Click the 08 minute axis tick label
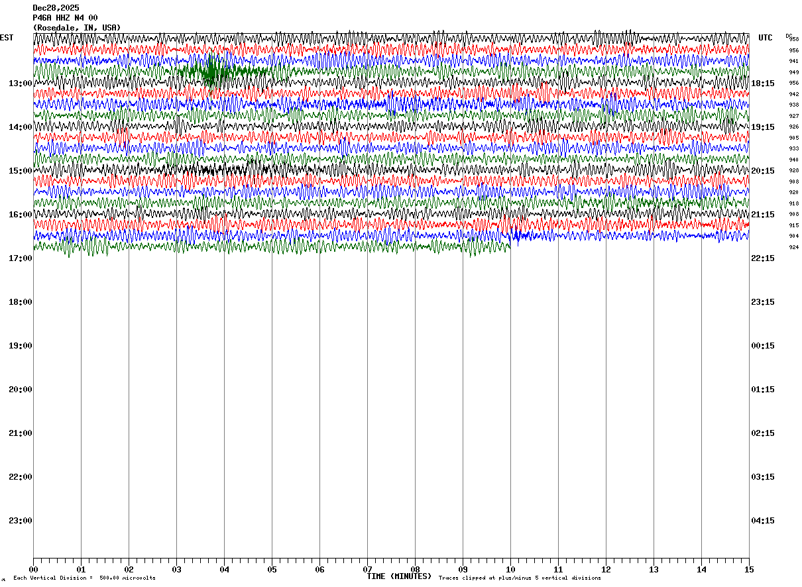The image size is (802, 587). click(415, 569)
